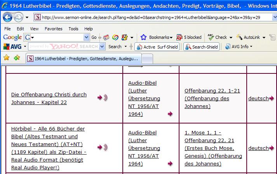Open the recent pages dropdown beside Forward
This screenshot has height=174, width=277.
[27, 17]
